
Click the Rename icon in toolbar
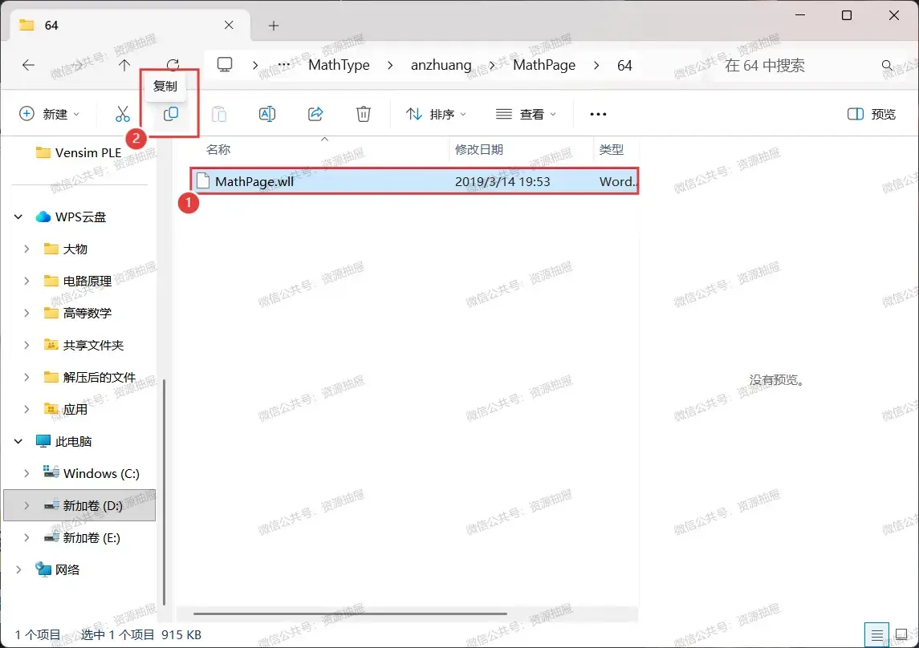click(267, 114)
